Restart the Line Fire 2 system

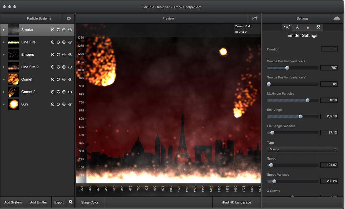pos(58,67)
